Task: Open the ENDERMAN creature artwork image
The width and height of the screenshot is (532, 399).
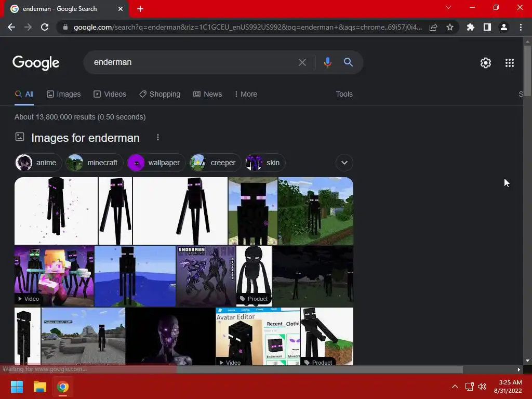Action: pos(206,276)
